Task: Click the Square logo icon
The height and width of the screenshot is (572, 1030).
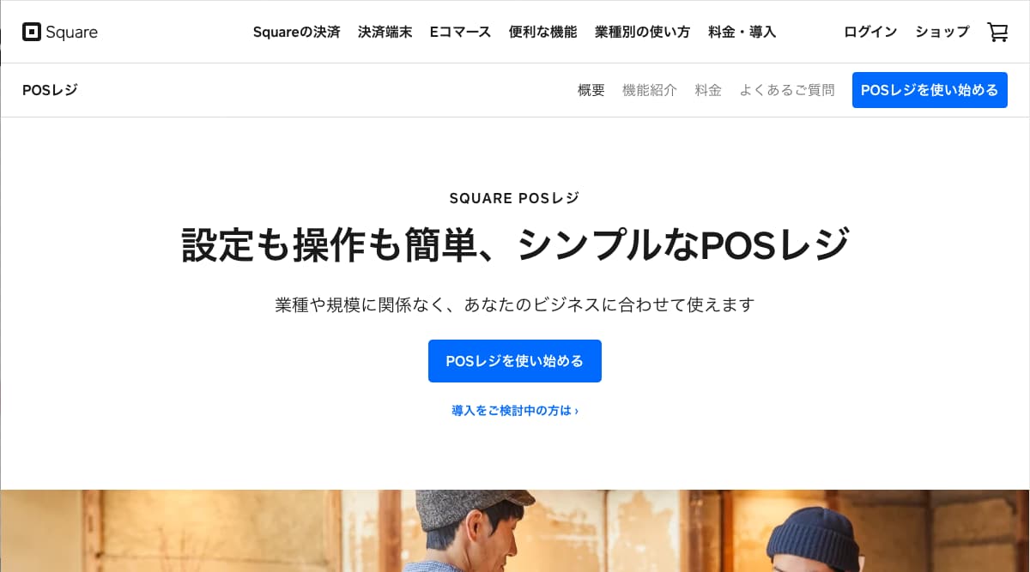Action: (x=32, y=33)
